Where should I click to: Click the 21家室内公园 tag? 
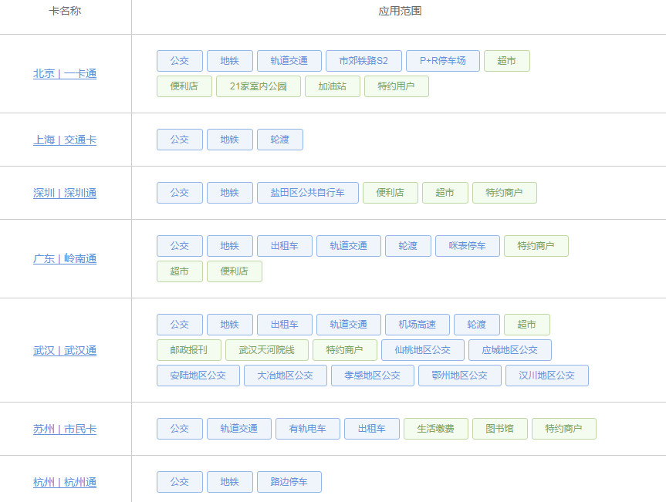pos(258,86)
